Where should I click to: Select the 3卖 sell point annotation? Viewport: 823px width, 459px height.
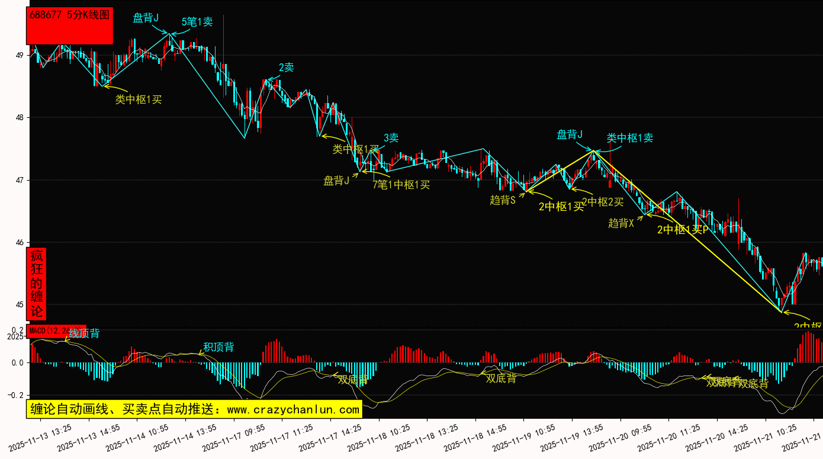pyautogui.click(x=391, y=138)
